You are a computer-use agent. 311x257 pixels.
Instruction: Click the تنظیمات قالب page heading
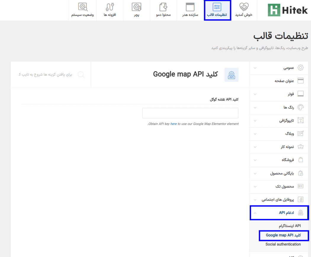281,36
